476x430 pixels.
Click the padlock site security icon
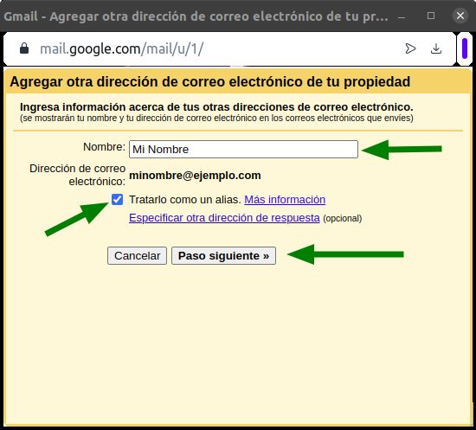pyautogui.click(x=24, y=48)
